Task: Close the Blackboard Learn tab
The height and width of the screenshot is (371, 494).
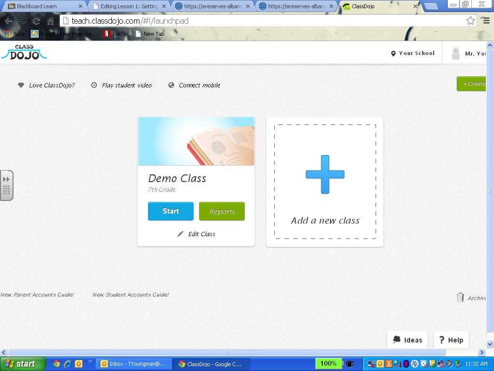Action: [x=80, y=6]
